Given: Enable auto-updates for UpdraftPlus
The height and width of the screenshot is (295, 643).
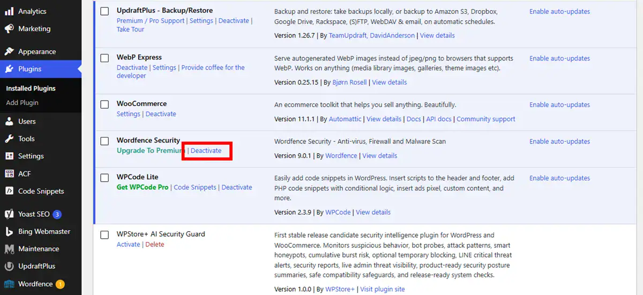Looking at the screenshot, I should 559,12.
